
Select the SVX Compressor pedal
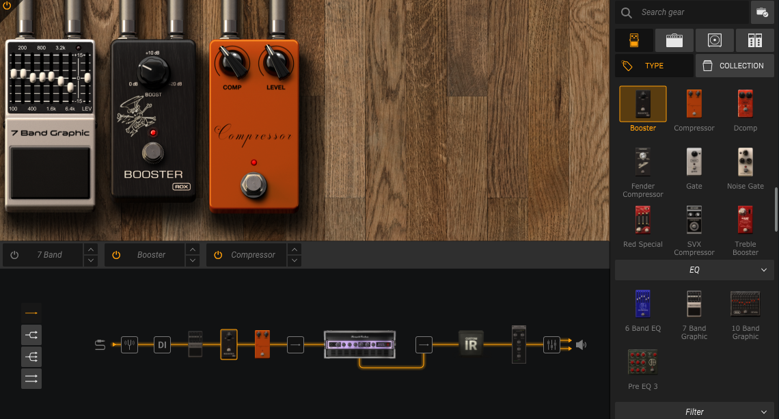pyautogui.click(x=694, y=230)
